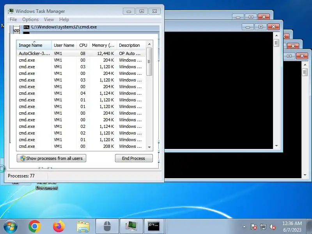Screen dimensions: 312x234
Task: Open the Windows Start menu orb
Action: (11, 226)
